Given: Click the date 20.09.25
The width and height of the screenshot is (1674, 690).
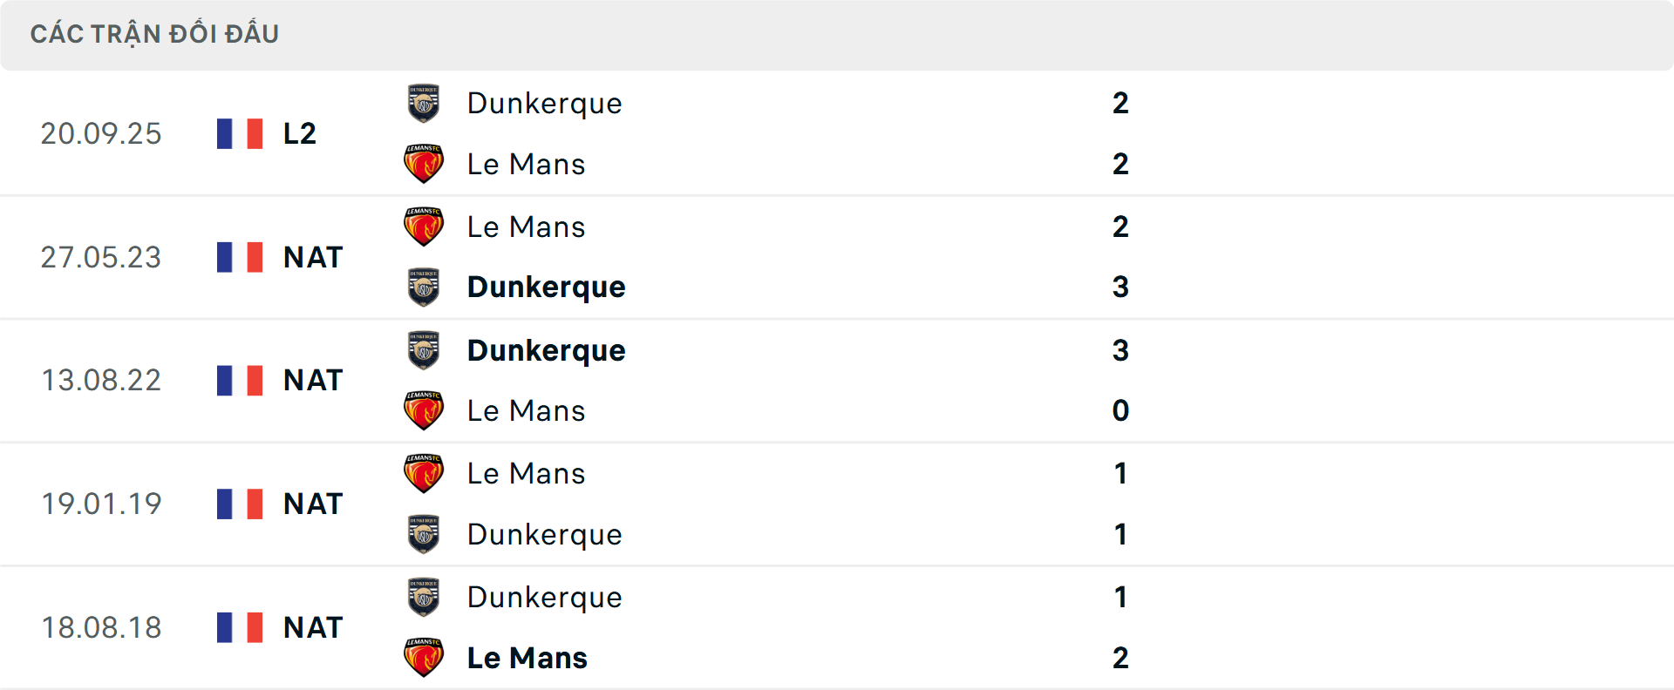Looking at the screenshot, I should pyautogui.click(x=101, y=132).
